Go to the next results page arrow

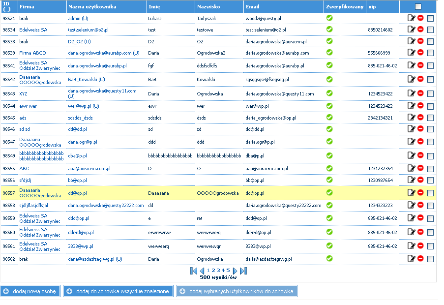[x=235, y=271]
